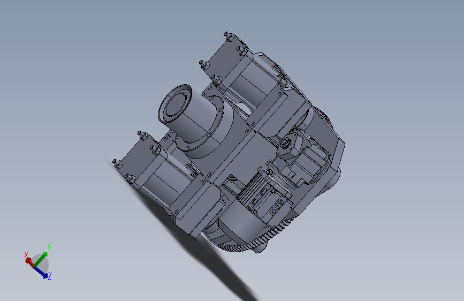The image size is (464, 301).
Task: Select the diamond-shaped flange bearing beside the motor
Action: coord(288,145)
